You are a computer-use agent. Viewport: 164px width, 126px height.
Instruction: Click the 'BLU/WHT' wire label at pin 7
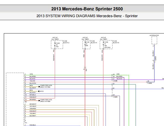coord(33,88)
